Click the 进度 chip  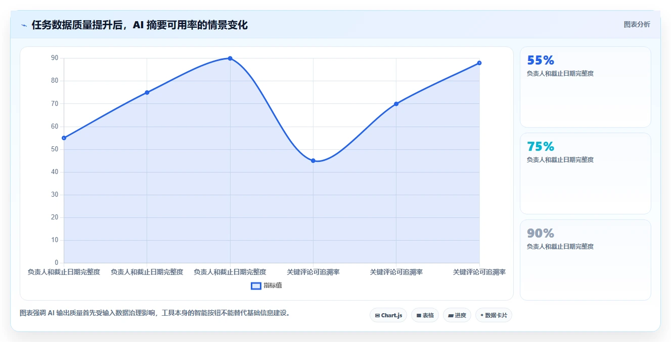tap(457, 315)
